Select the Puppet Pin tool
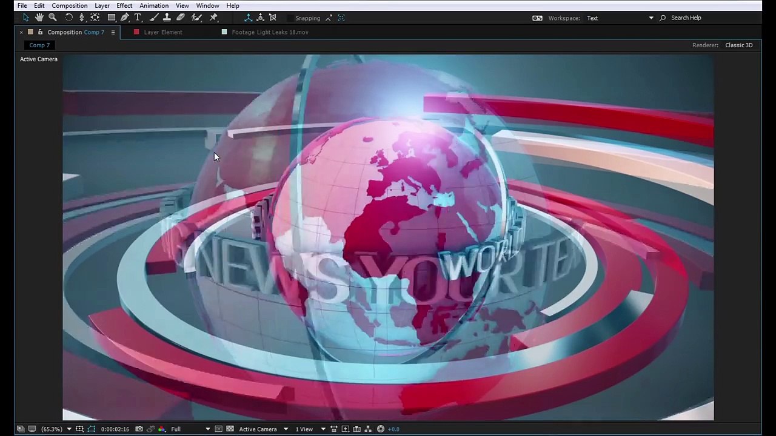Screen dimensions: 776x436 coord(213,18)
